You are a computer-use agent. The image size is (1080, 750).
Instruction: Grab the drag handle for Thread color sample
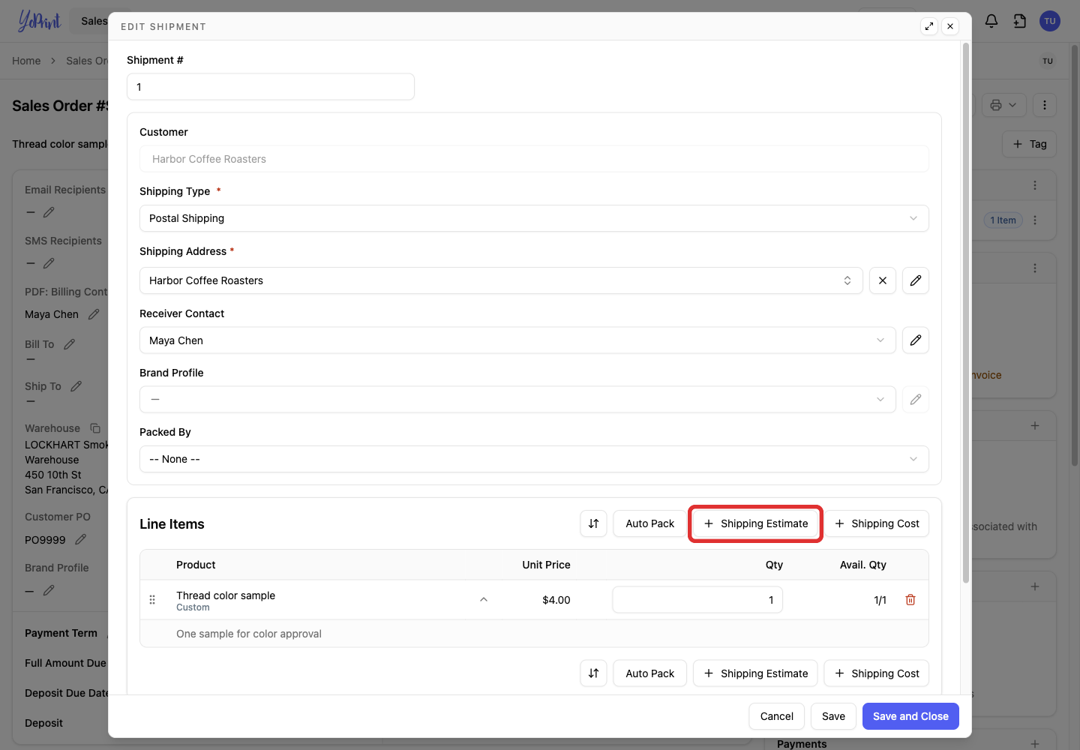point(152,600)
